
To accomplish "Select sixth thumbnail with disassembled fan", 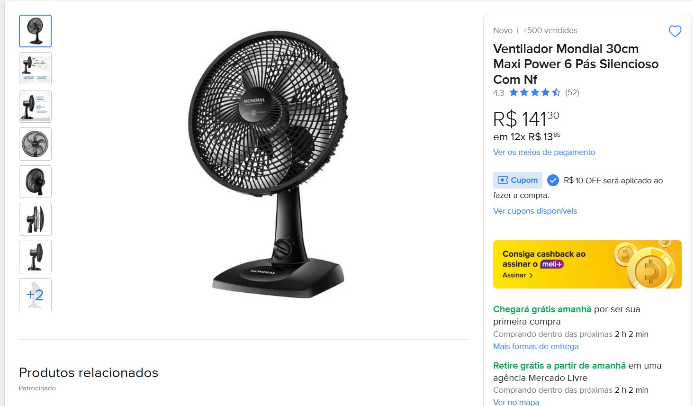I will (36, 219).
